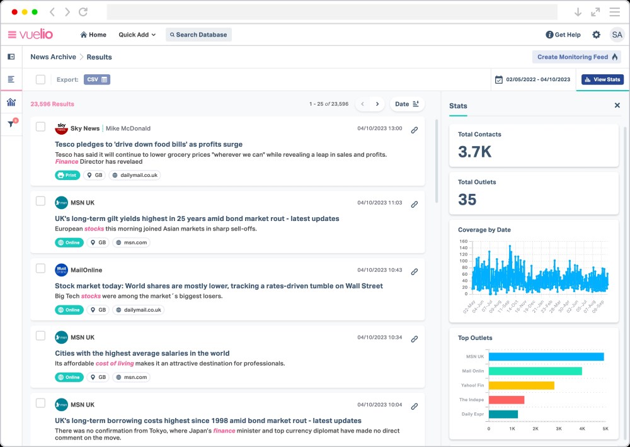
Task: Select the highest average salaries article checkbox
Action: click(40, 336)
